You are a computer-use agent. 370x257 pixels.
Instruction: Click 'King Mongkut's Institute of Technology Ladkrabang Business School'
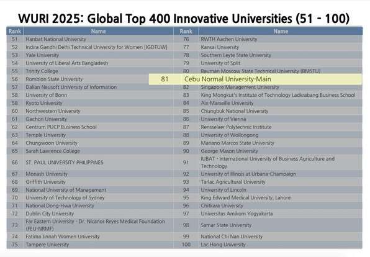coord(278,95)
